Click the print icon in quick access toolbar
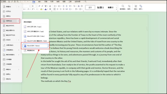Image resolution: width=167 pixels, height=94 pixels. (x=15, y=2)
